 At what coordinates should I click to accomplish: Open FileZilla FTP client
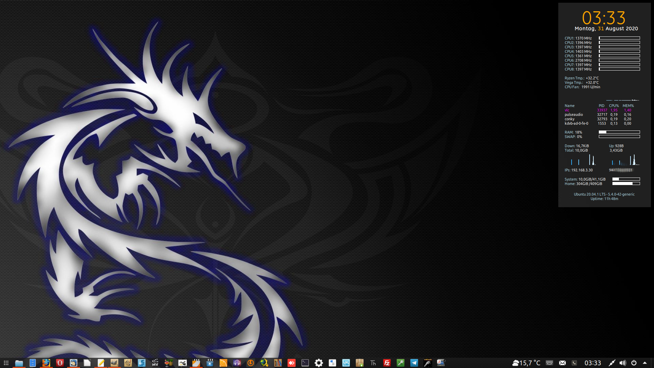tap(387, 363)
